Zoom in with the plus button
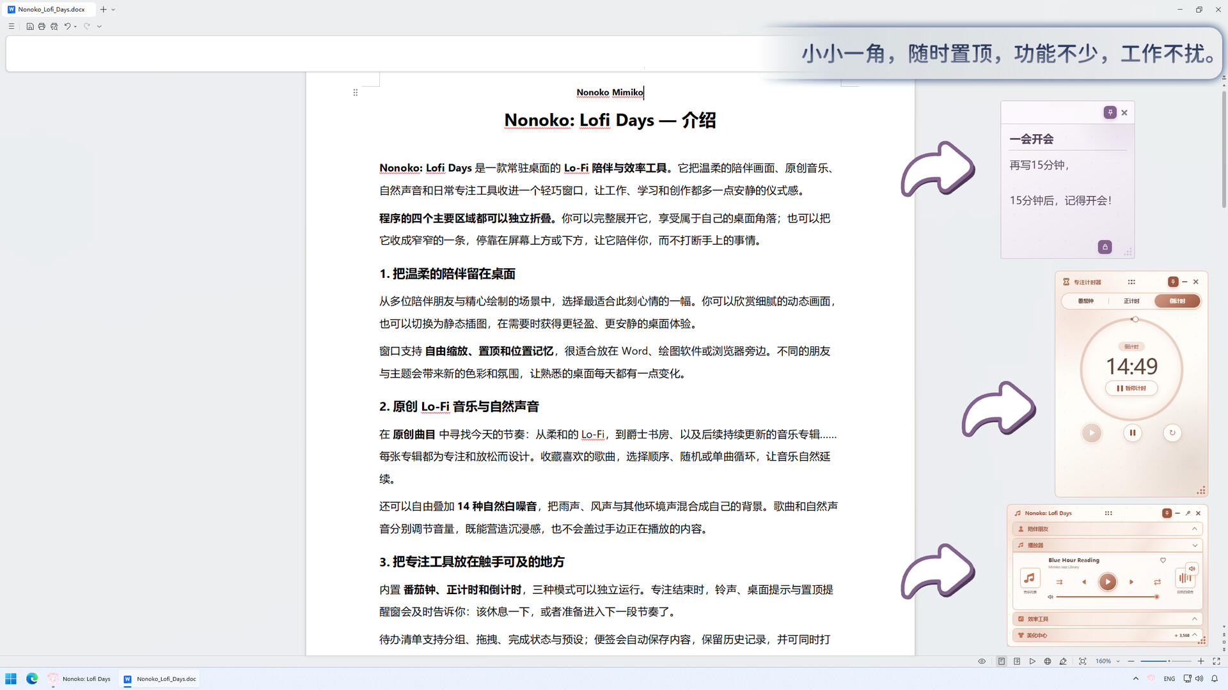Screen dimensions: 1228x690 pos(1201,661)
